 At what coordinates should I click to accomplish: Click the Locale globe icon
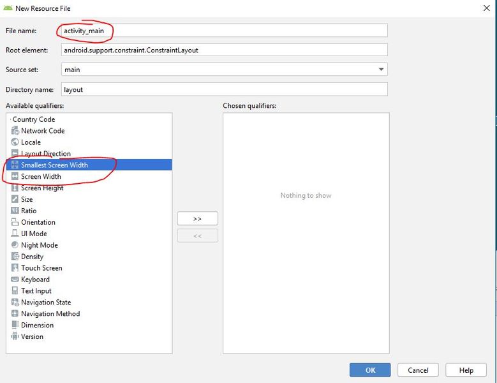15,142
